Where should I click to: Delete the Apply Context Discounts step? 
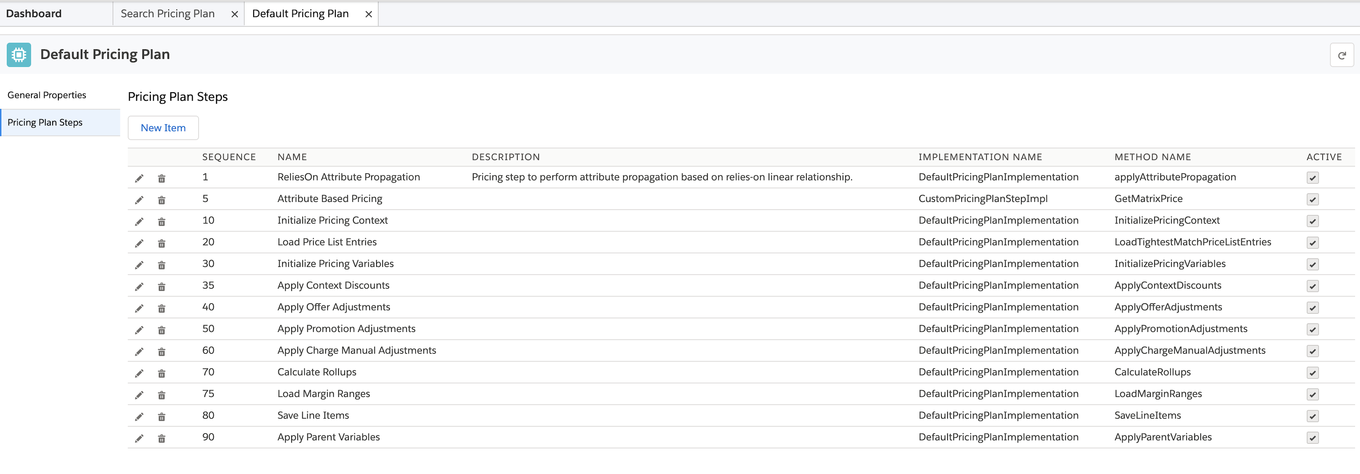[162, 286]
